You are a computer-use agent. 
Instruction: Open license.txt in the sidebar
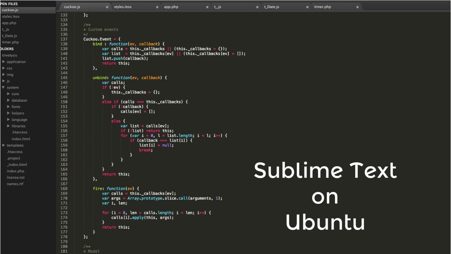tap(16, 177)
